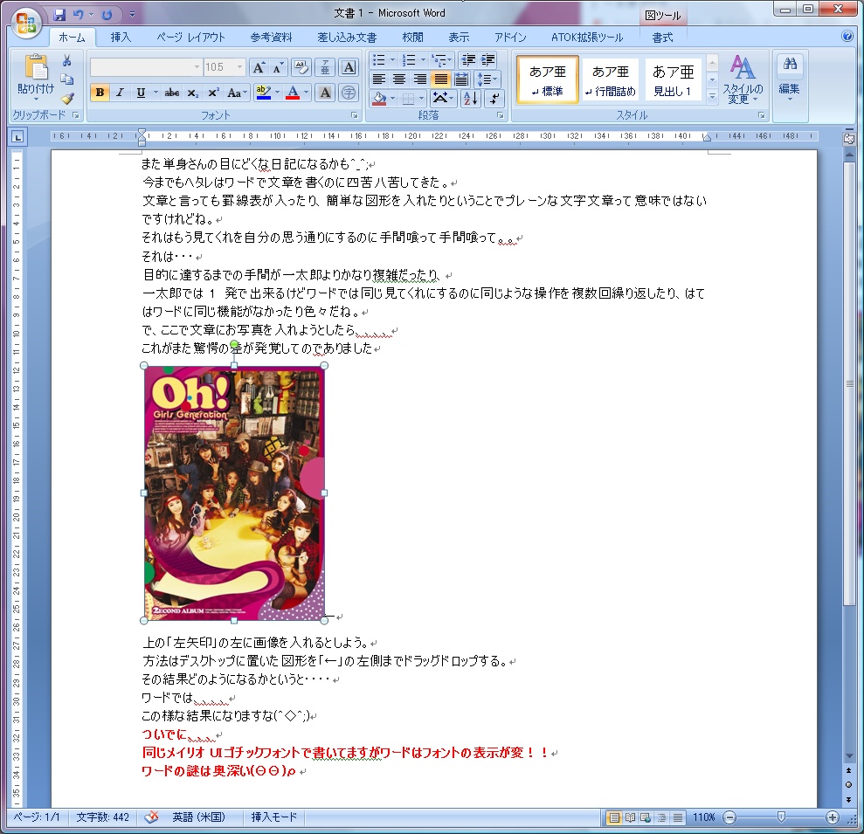864x834 pixels.
Task: Switch to Draft view
Action: click(x=678, y=818)
